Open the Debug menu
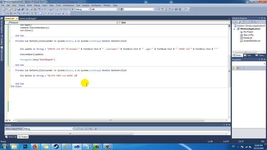The image size is (267, 150). coord(37,5)
